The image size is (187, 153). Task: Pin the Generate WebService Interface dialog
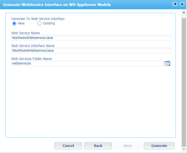[175, 4]
